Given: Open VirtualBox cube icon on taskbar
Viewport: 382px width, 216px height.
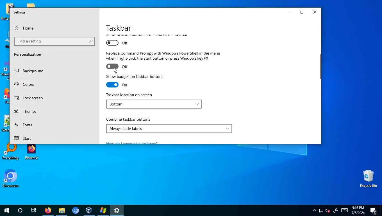Looking at the screenshot, I should [89, 210].
